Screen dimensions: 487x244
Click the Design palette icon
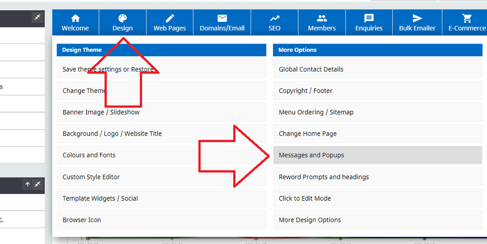pos(122,19)
